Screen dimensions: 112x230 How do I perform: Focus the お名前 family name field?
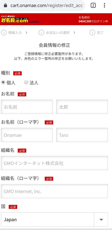point(27,107)
